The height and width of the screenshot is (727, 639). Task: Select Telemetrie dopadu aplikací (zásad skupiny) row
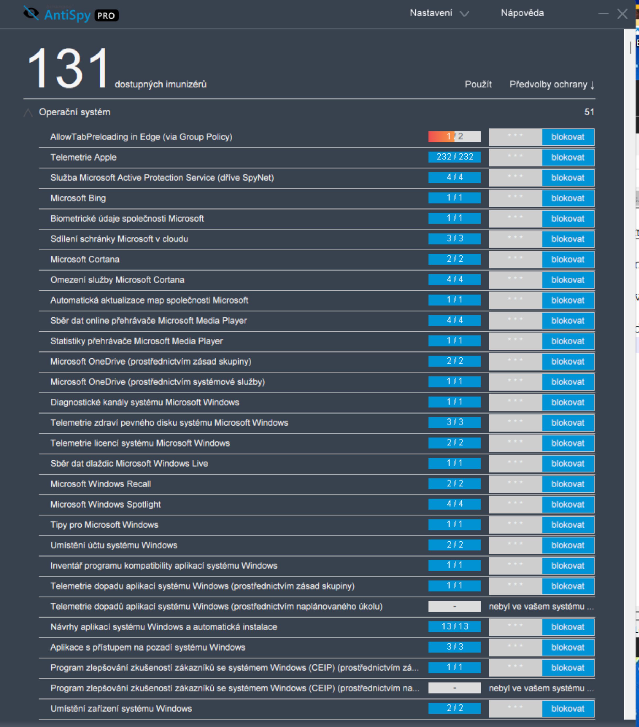[x=317, y=586]
